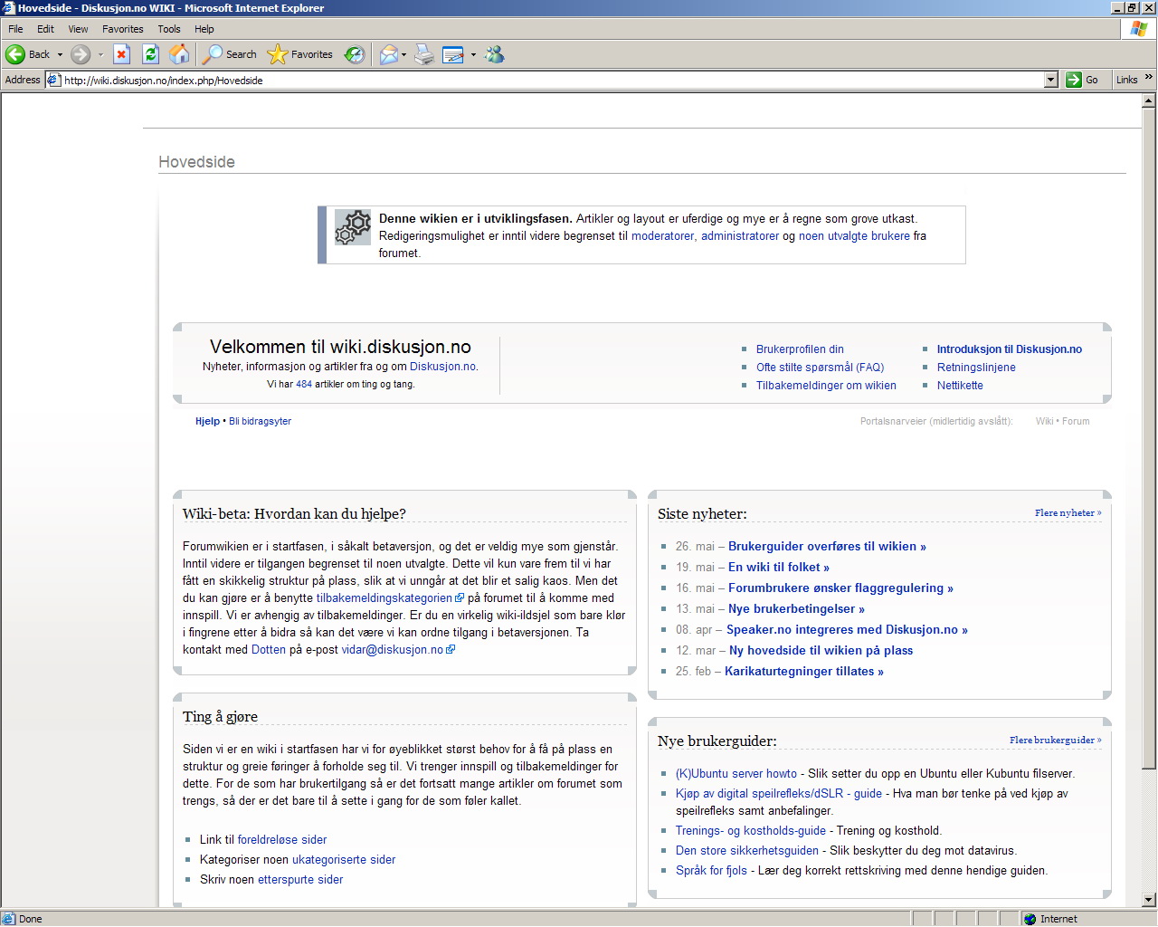Open the View menu
1158x927 pixels.
(x=78, y=29)
